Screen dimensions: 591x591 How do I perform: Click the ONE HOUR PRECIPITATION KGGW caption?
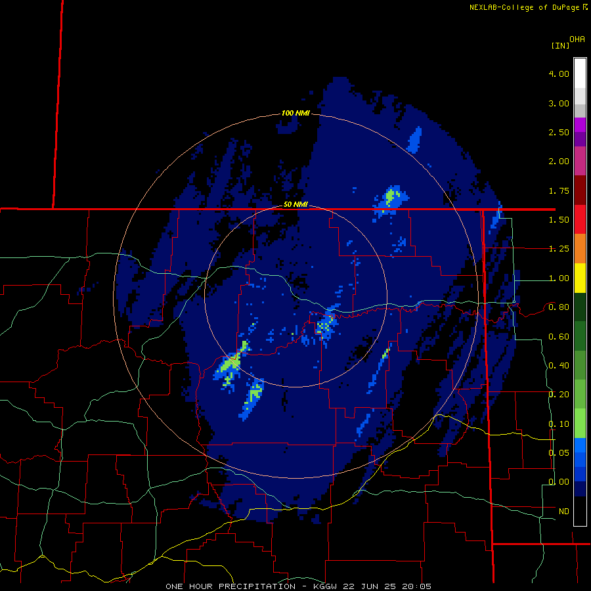pos(298,586)
